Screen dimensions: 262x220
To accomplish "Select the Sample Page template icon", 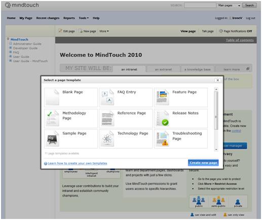I will [53, 138].
